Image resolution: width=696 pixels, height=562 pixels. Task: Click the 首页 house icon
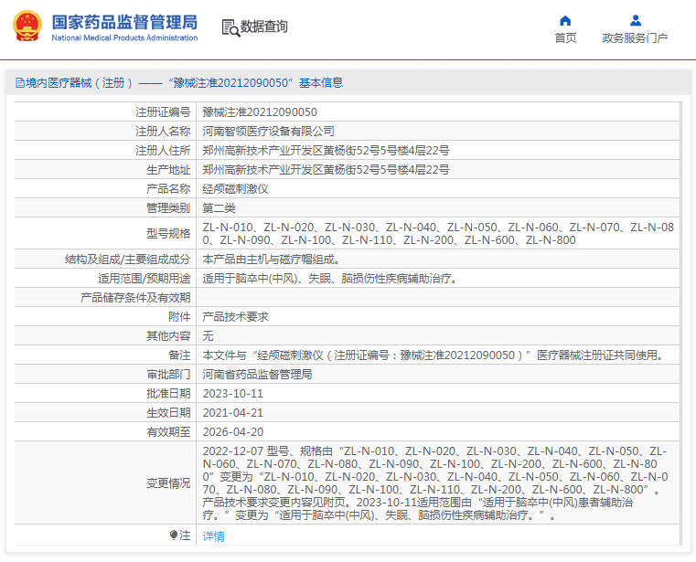(x=565, y=20)
